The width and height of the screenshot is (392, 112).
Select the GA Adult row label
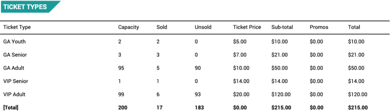14,68
